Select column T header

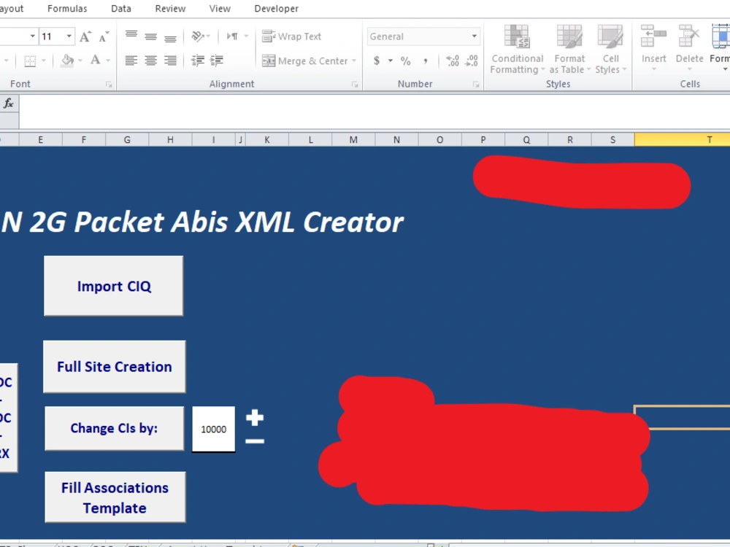(682, 139)
